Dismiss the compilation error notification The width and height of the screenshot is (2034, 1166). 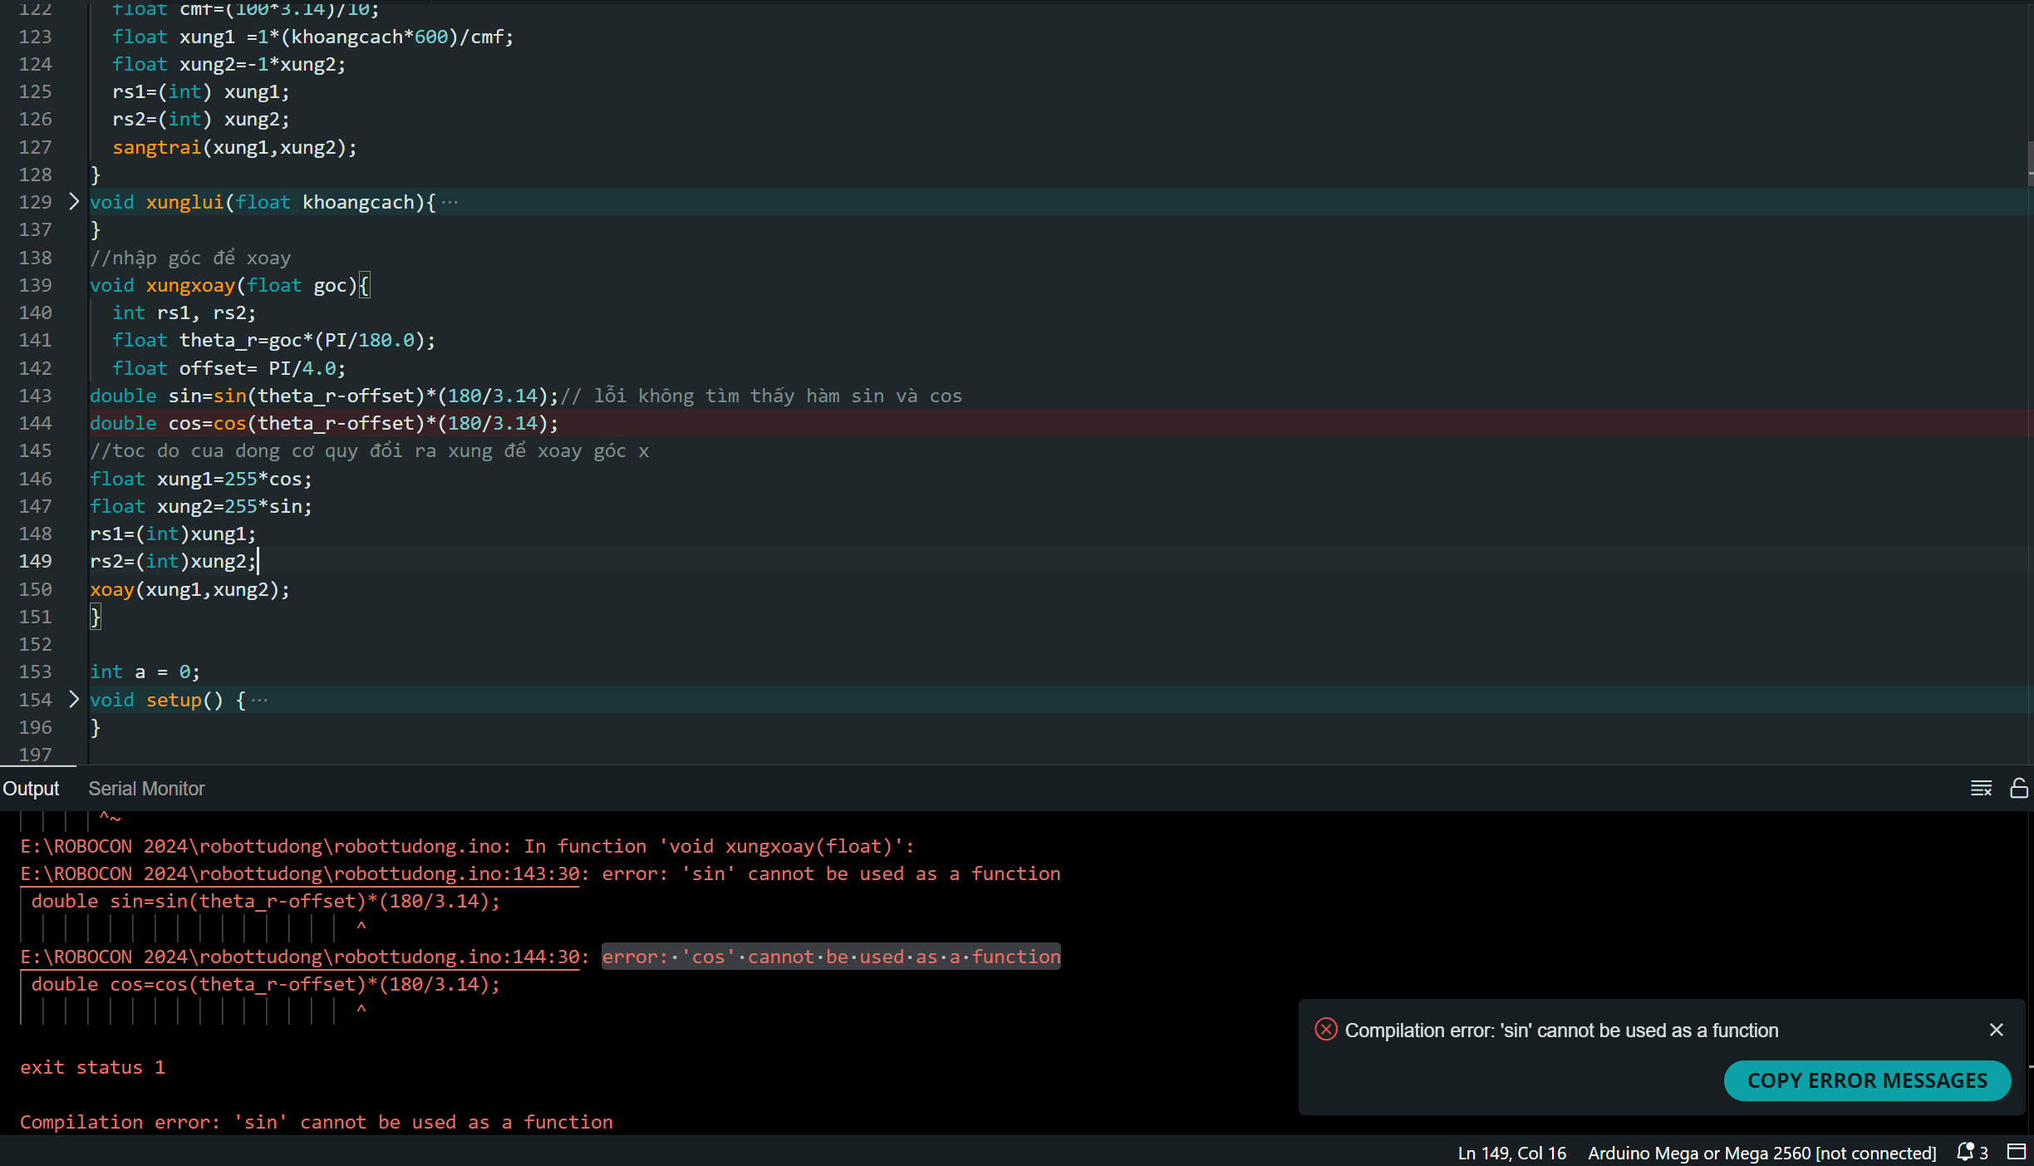click(1997, 1030)
